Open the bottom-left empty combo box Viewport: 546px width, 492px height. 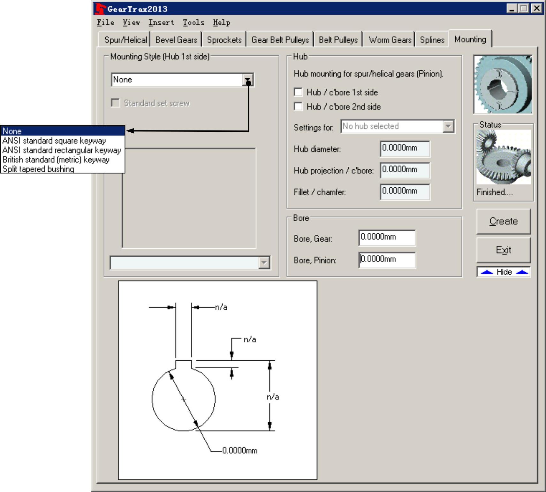[x=264, y=263]
